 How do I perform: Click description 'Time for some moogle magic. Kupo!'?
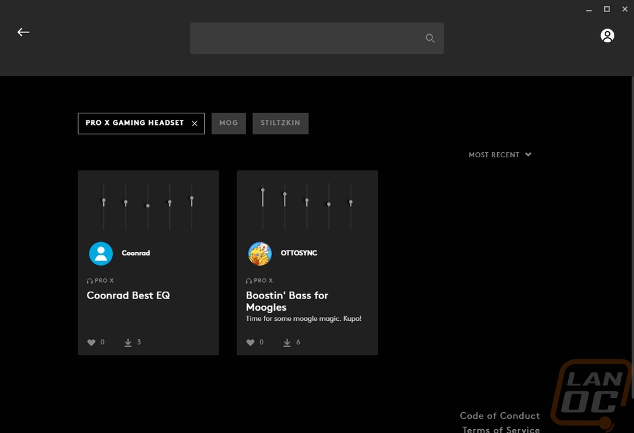tap(304, 319)
